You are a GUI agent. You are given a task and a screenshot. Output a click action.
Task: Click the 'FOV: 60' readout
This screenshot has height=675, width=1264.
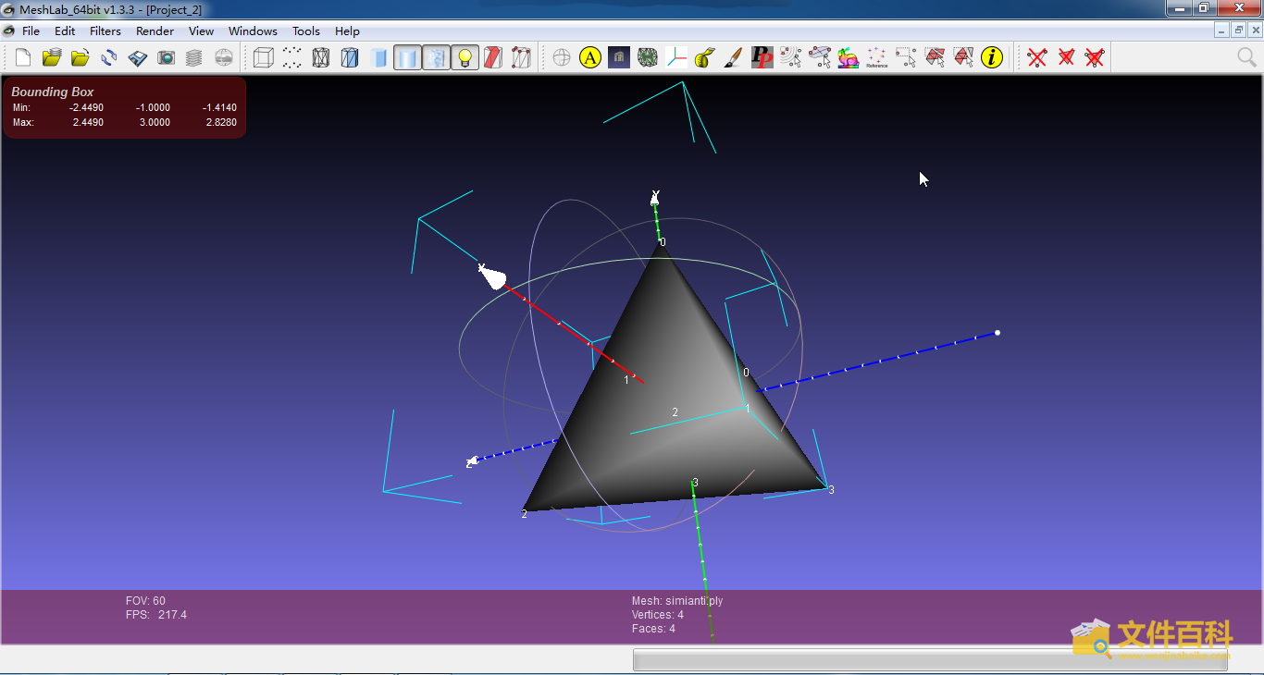pos(145,601)
